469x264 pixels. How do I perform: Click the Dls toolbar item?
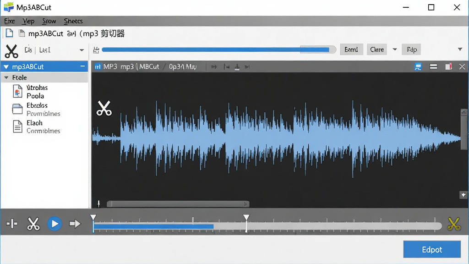[28, 50]
